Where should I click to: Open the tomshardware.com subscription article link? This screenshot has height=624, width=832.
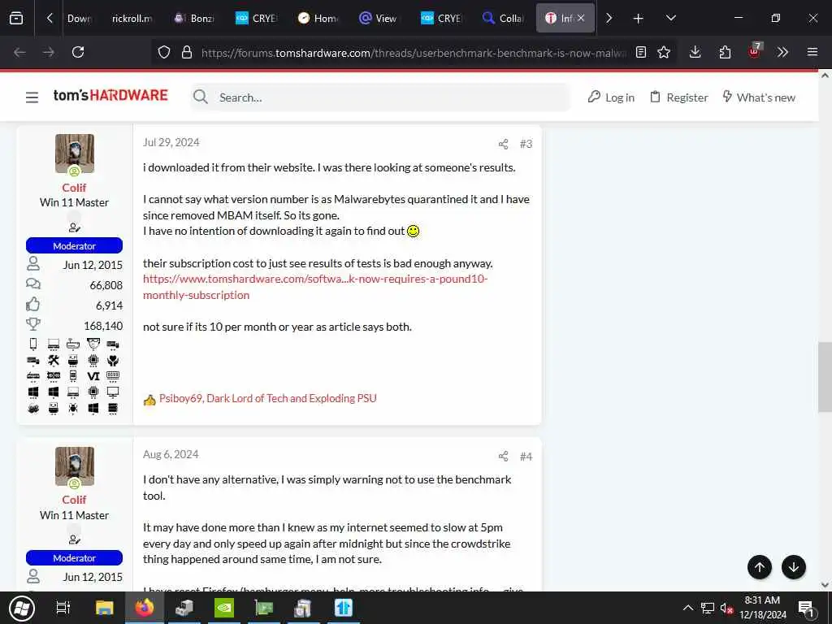point(315,287)
